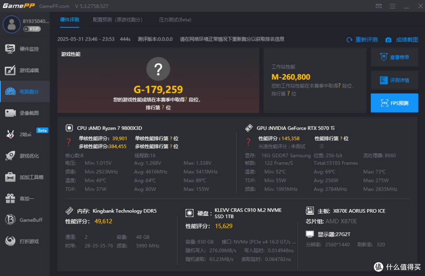425x276 pixels.
Task: Click the 重新评测 refresh arrow icon
Action: click(349, 40)
